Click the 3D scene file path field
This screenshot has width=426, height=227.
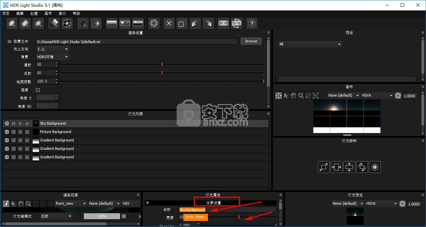(x=137, y=41)
